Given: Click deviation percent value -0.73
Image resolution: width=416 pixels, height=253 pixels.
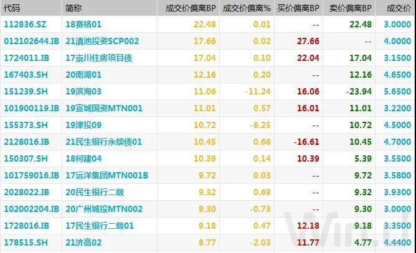Looking at the screenshot, I should pyautogui.click(x=260, y=209).
